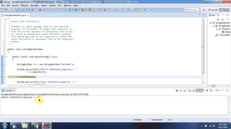Open the Navigate menu
This screenshot has height=129, width=231.
35,5
